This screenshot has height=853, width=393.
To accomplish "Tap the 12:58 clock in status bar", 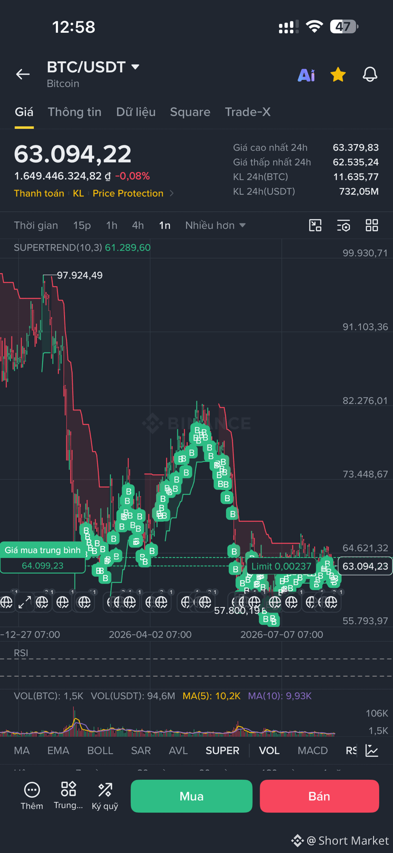I will (74, 27).
